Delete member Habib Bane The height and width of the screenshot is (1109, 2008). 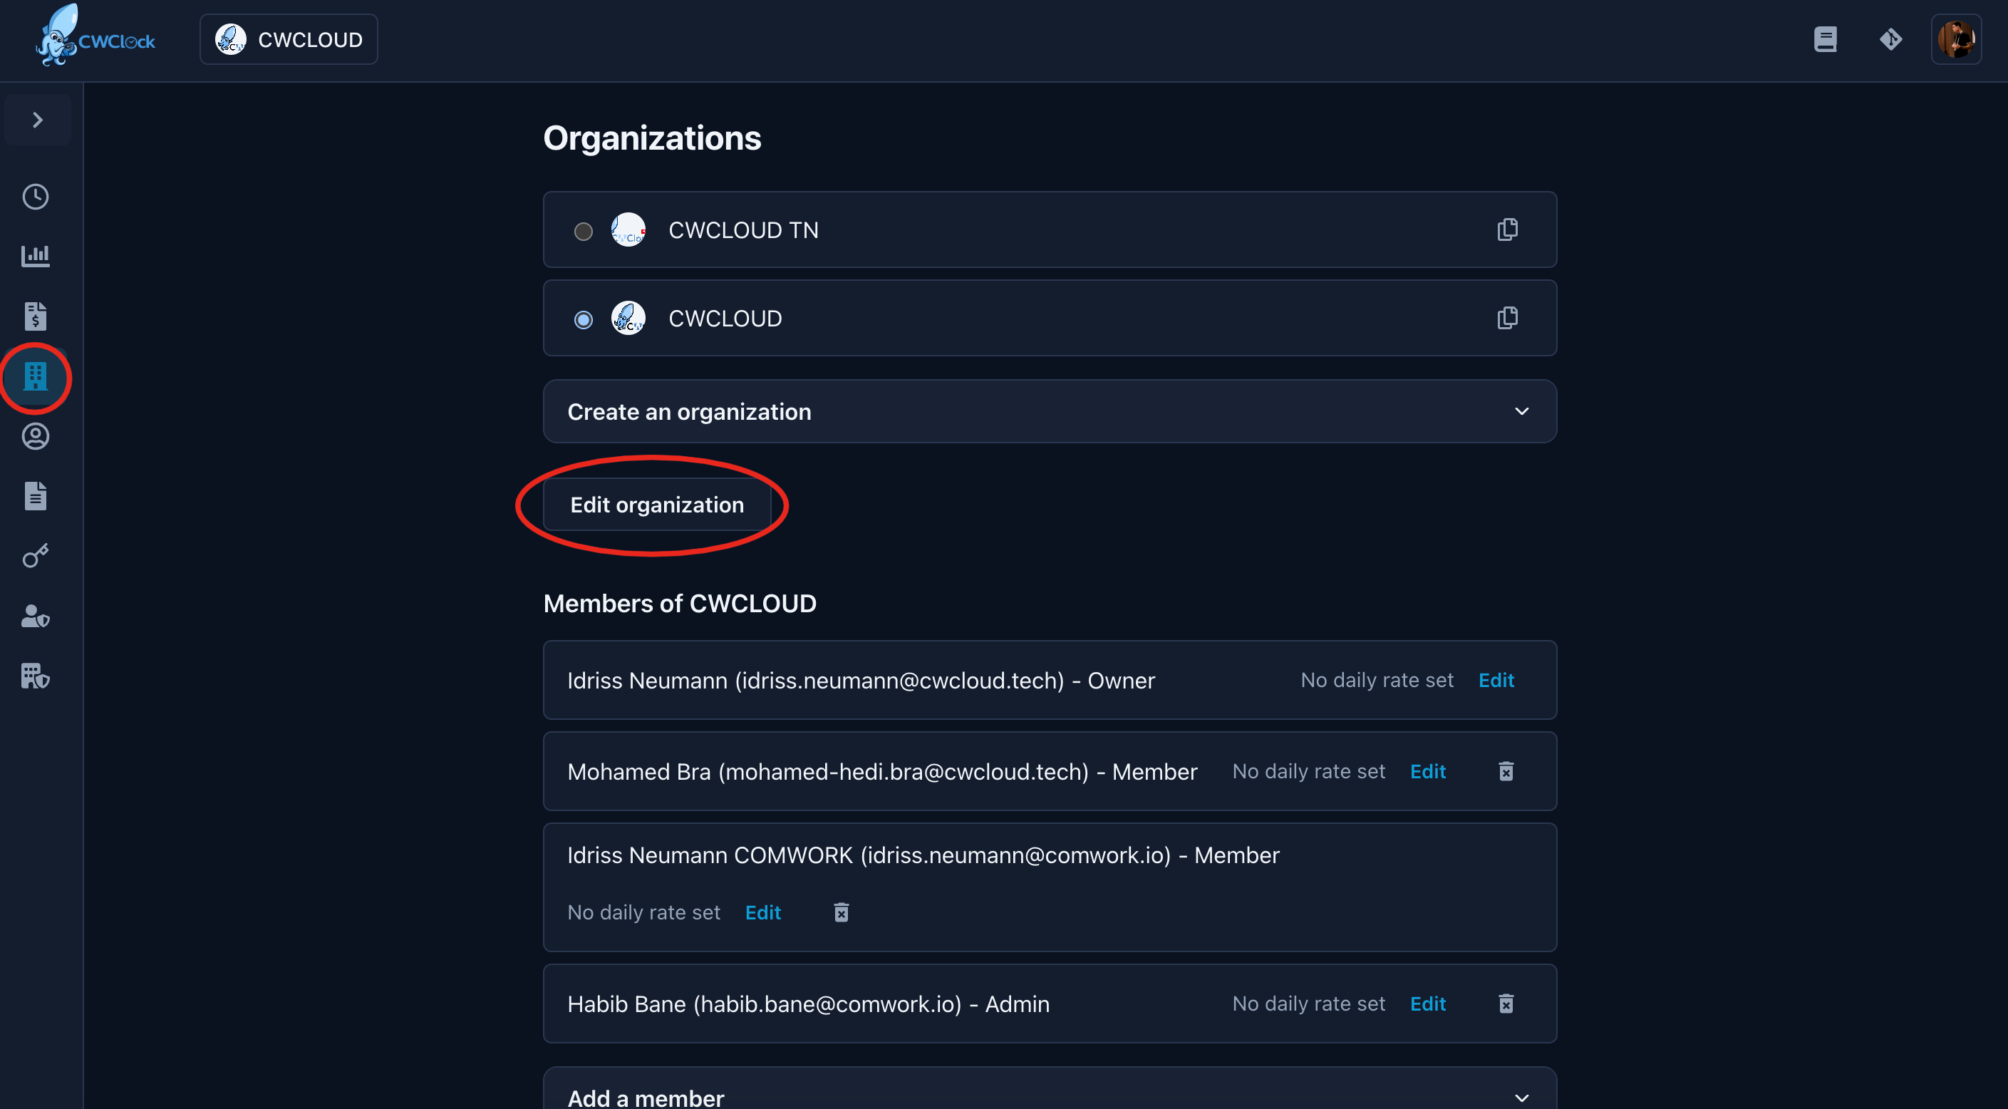point(1506,1004)
